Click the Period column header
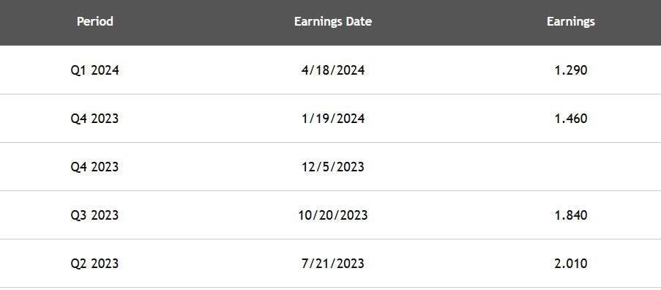The width and height of the screenshot is (661, 290). click(x=95, y=21)
